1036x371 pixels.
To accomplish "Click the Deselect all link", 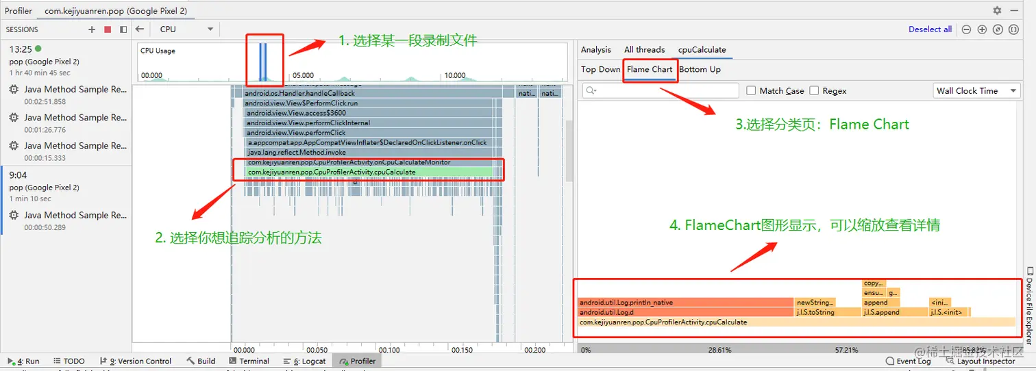I will (930, 29).
